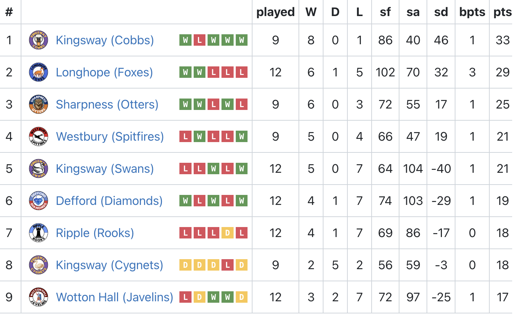This screenshot has height=317, width=520.
Task: Click the Kingsway Cygnets team crest
Action: 39,265
